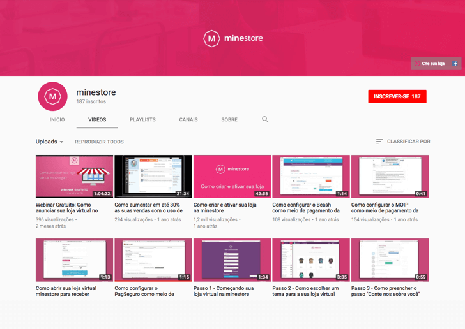Click the sort lines icon by Classificar por

(379, 142)
